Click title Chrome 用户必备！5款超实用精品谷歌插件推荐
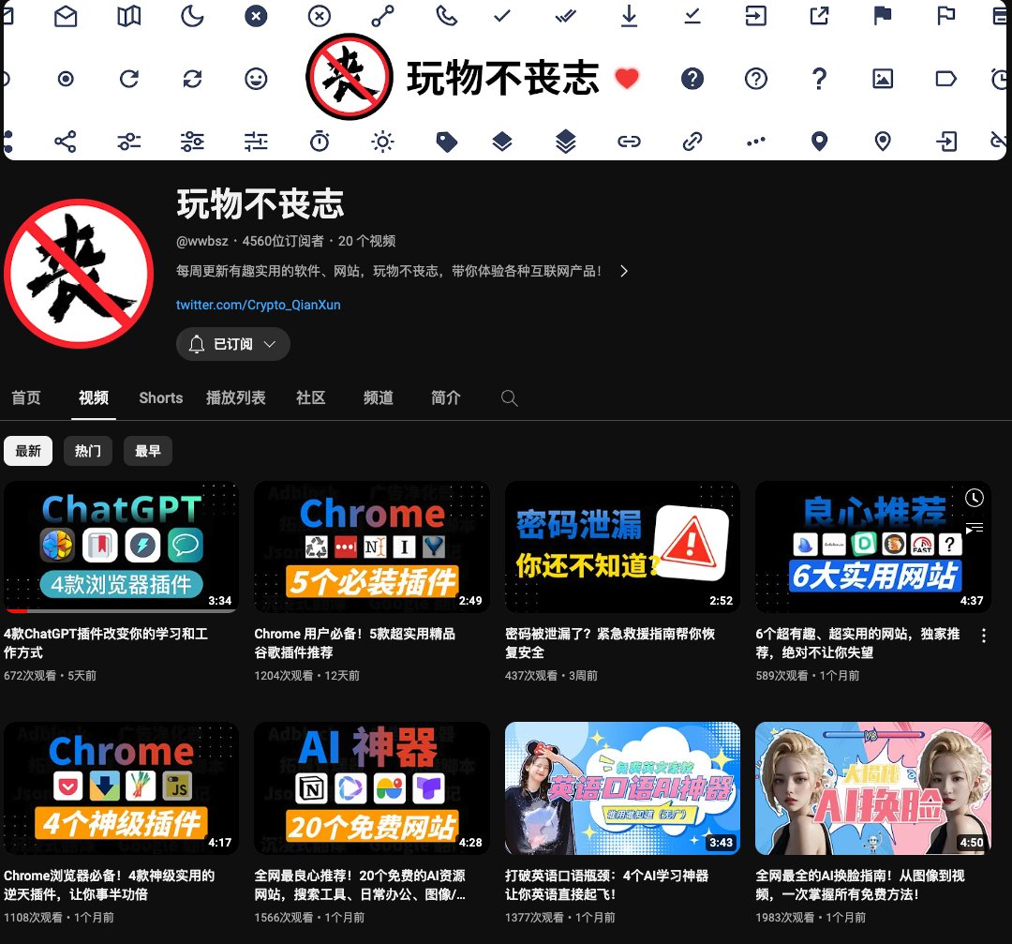The height and width of the screenshot is (944, 1012). (355, 643)
